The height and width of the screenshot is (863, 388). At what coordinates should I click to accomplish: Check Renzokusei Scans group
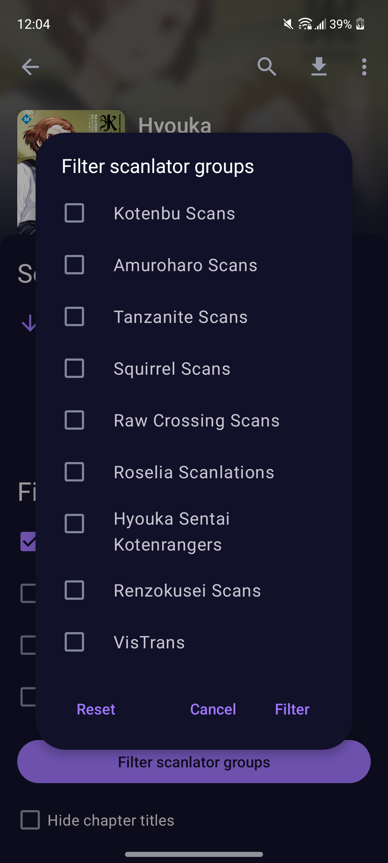pyautogui.click(x=74, y=590)
